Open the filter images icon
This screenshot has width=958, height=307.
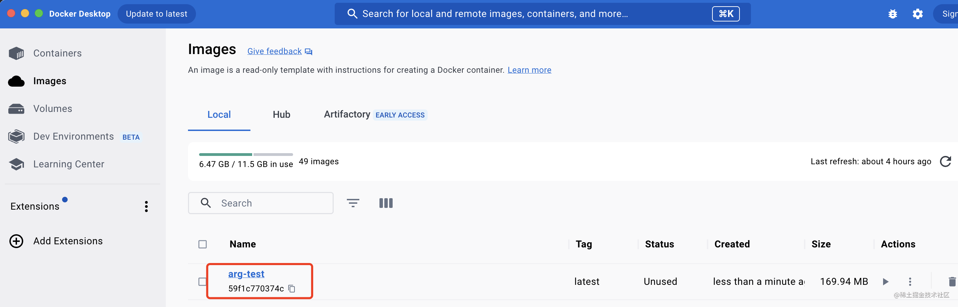click(353, 203)
